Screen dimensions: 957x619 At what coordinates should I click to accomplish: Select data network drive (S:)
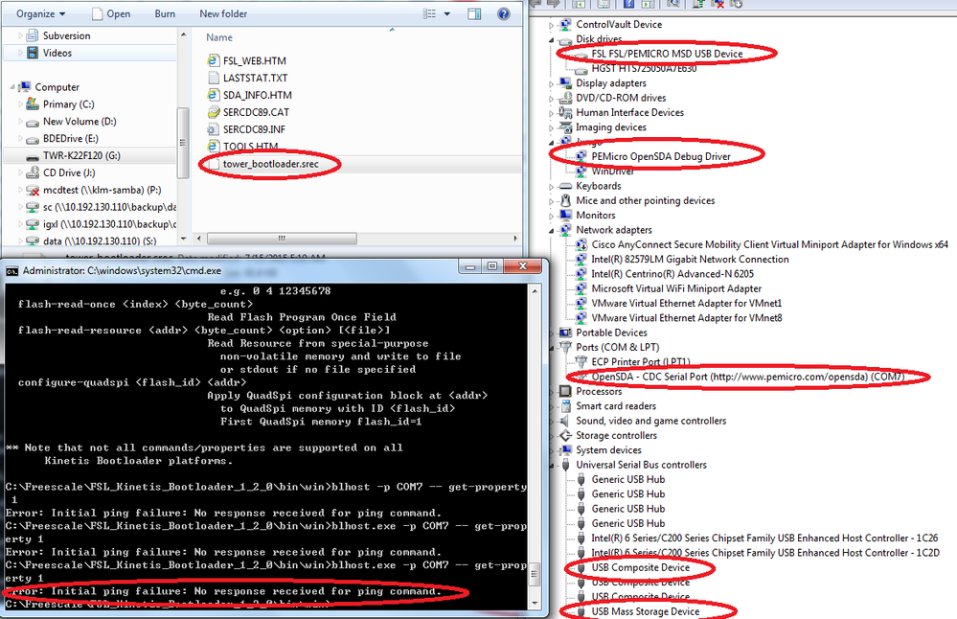pyautogui.click(x=100, y=241)
